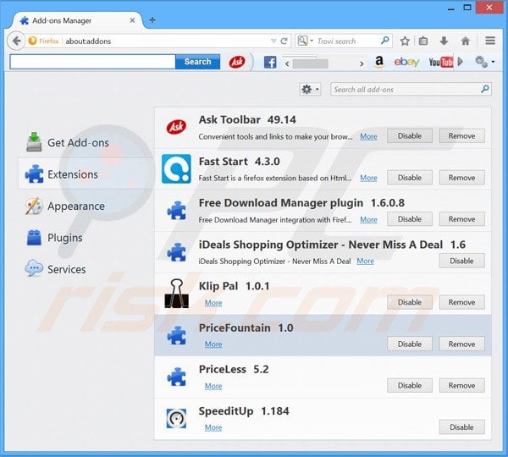Viewport: 508px width, 457px height.
Task: Switch to Services category
Action: click(x=56, y=269)
